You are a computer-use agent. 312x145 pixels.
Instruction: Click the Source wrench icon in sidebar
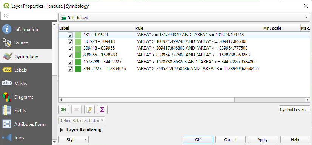pyautogui.click(x=7, y=43)
